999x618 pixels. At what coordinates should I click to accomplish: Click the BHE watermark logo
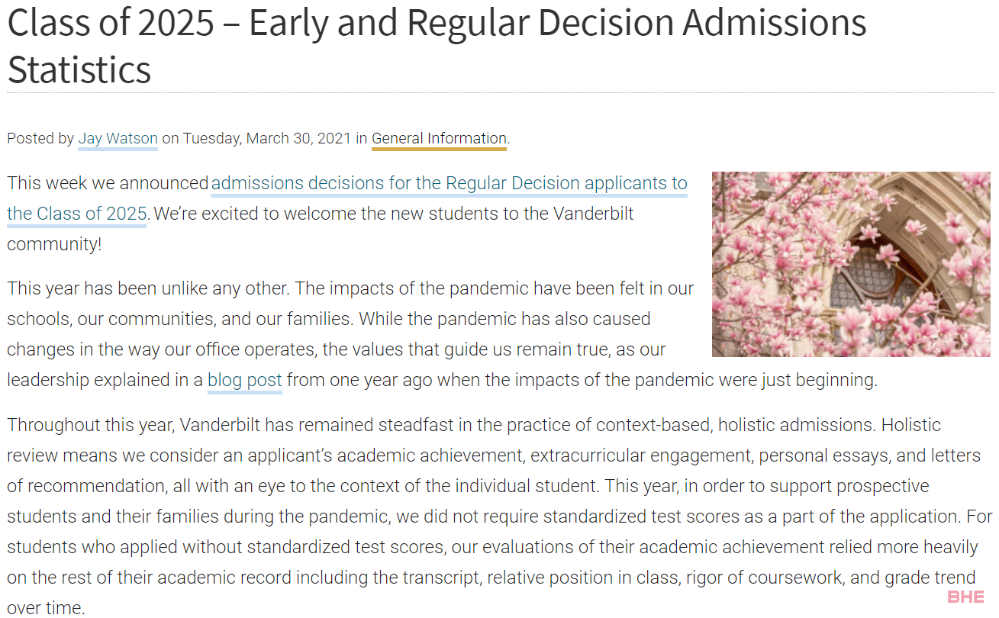click(965, 597)
